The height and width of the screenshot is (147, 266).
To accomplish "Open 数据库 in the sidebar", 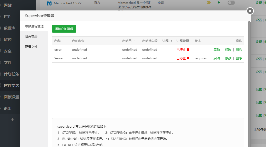I will tap(9, 28).
